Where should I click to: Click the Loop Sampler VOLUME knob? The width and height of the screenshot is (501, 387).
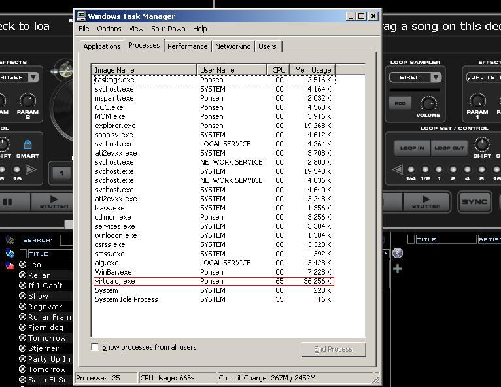tap(428, 104)
